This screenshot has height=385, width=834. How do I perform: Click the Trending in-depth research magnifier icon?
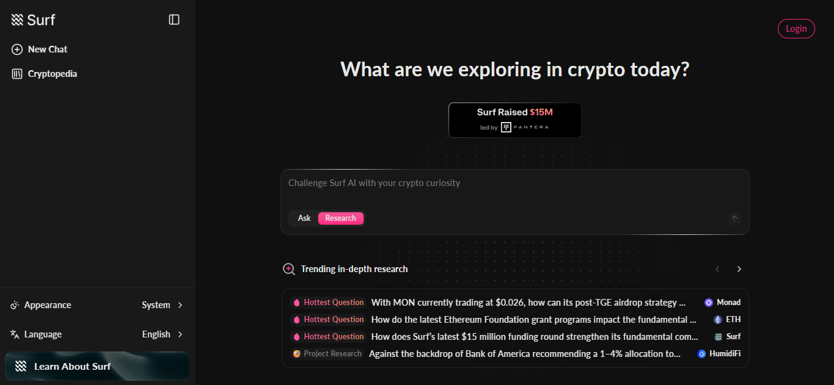click(289, 269)
